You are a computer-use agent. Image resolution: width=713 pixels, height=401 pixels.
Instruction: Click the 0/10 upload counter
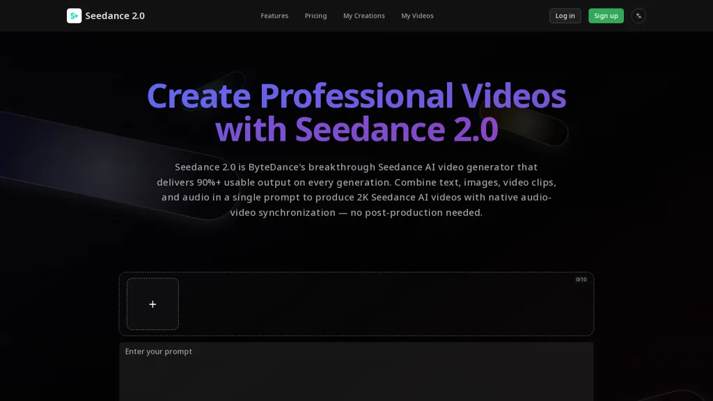point(581,280)
